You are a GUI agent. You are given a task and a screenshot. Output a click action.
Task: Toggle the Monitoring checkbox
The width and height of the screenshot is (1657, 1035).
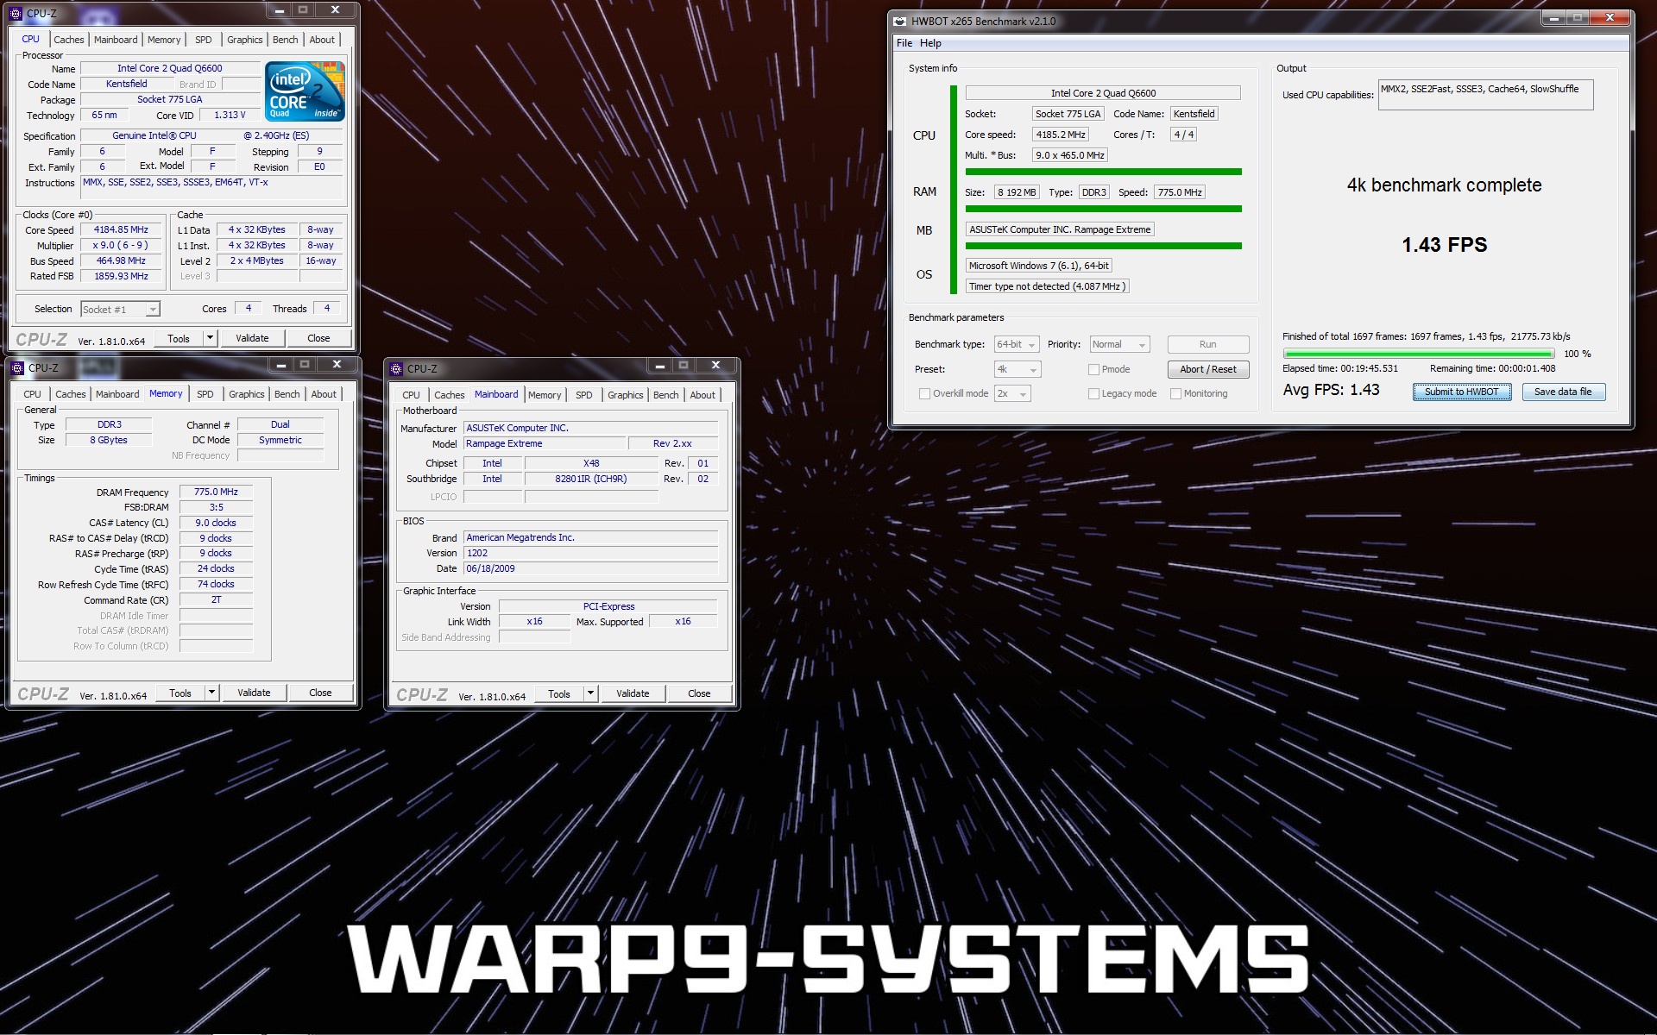tap(1175, 394)
